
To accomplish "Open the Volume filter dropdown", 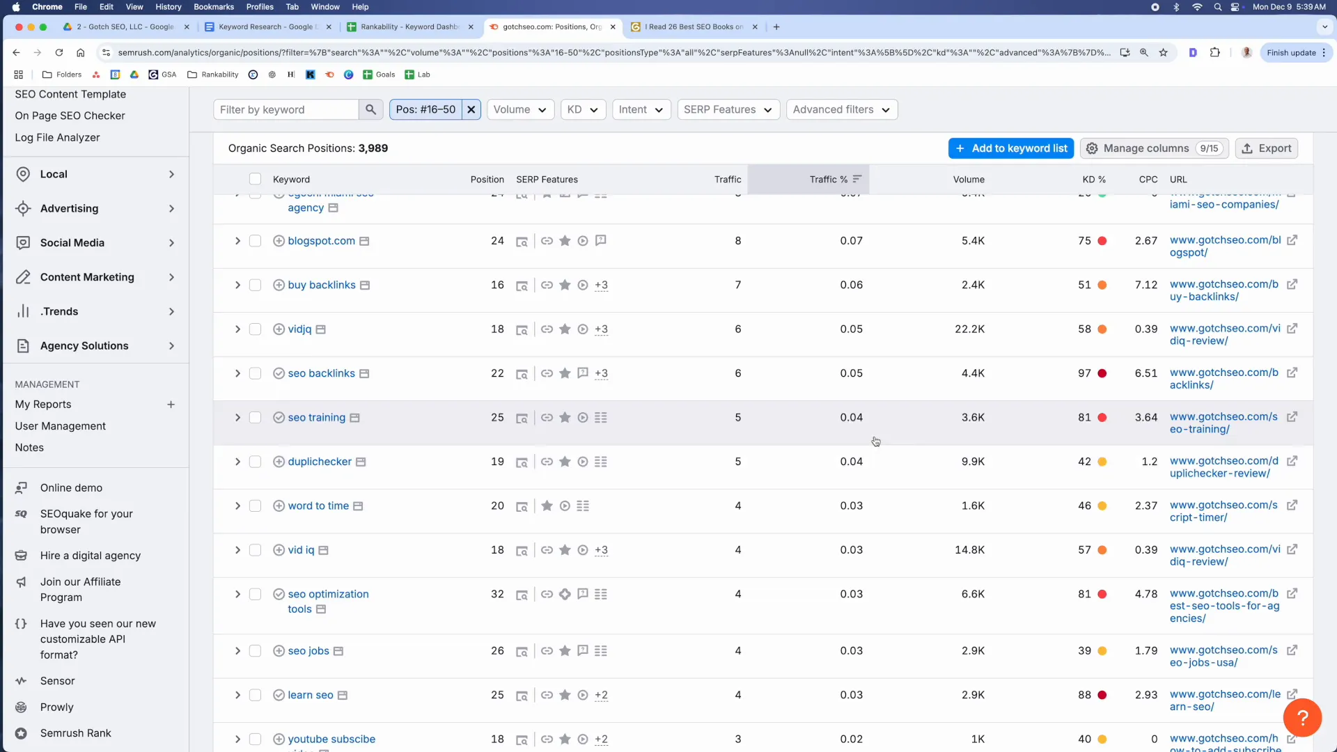I will click(x=520, y=109).
